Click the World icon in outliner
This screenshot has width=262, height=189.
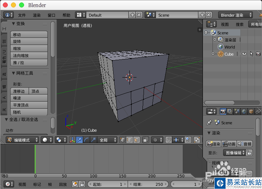point(221,47)
